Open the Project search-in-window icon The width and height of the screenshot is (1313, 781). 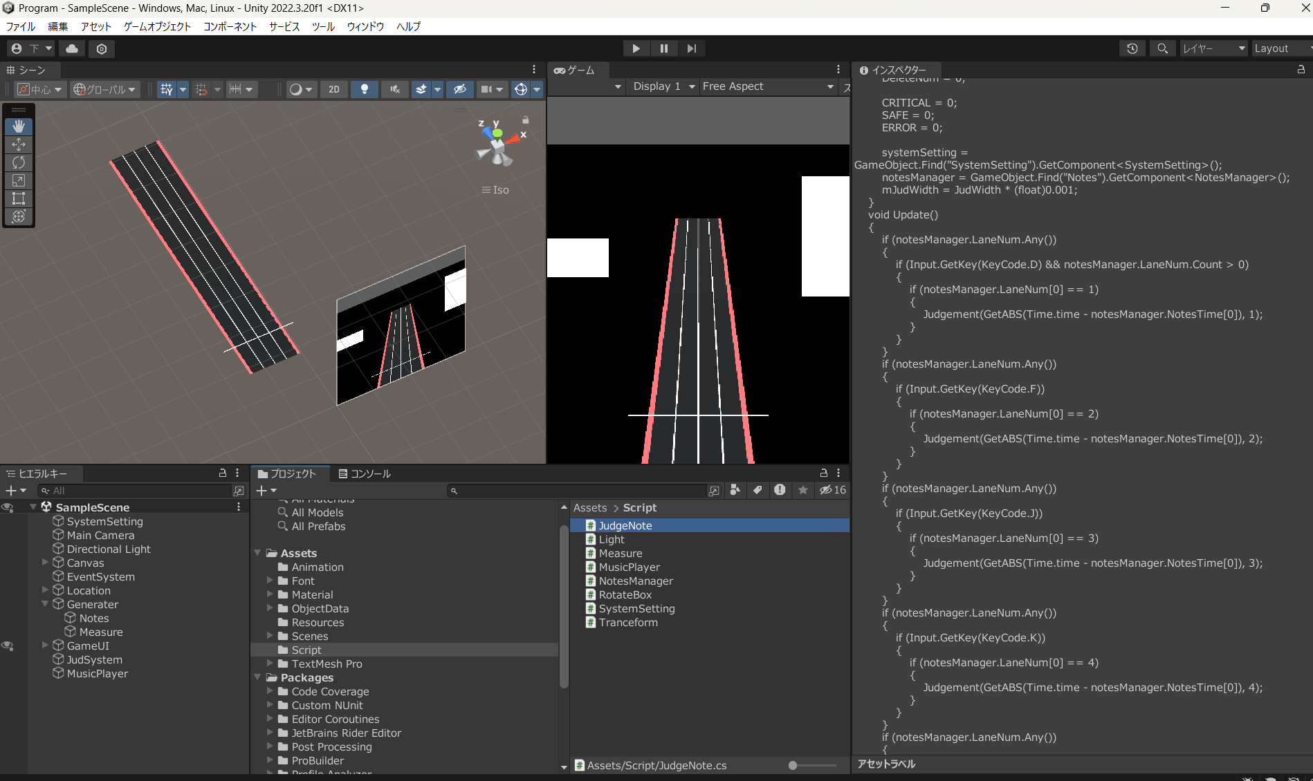pyautogui.click(x=714, y=491)
